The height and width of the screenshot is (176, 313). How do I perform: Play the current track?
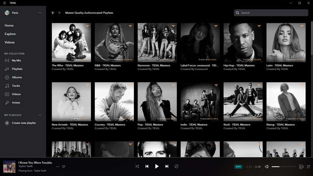pos(156,166)
